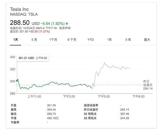Select the 1天 time range tab
Viewport: 161px width, 130px height.
[15, 40]
